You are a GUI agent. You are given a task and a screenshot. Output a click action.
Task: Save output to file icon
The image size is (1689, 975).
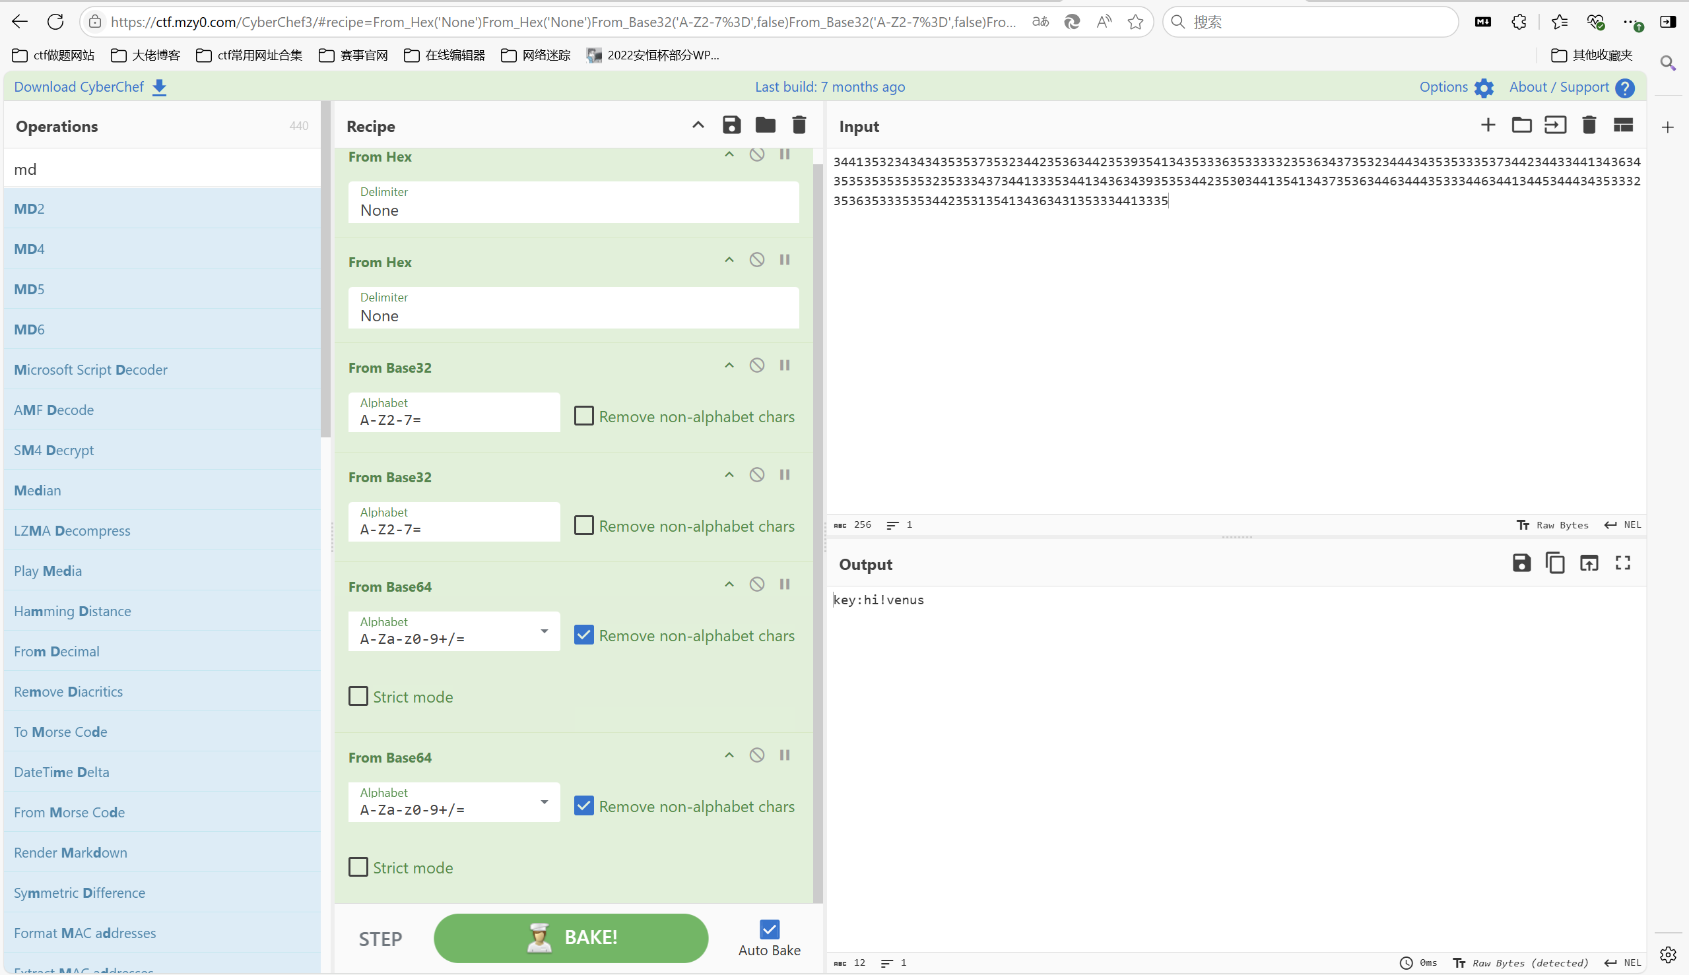1521,563
